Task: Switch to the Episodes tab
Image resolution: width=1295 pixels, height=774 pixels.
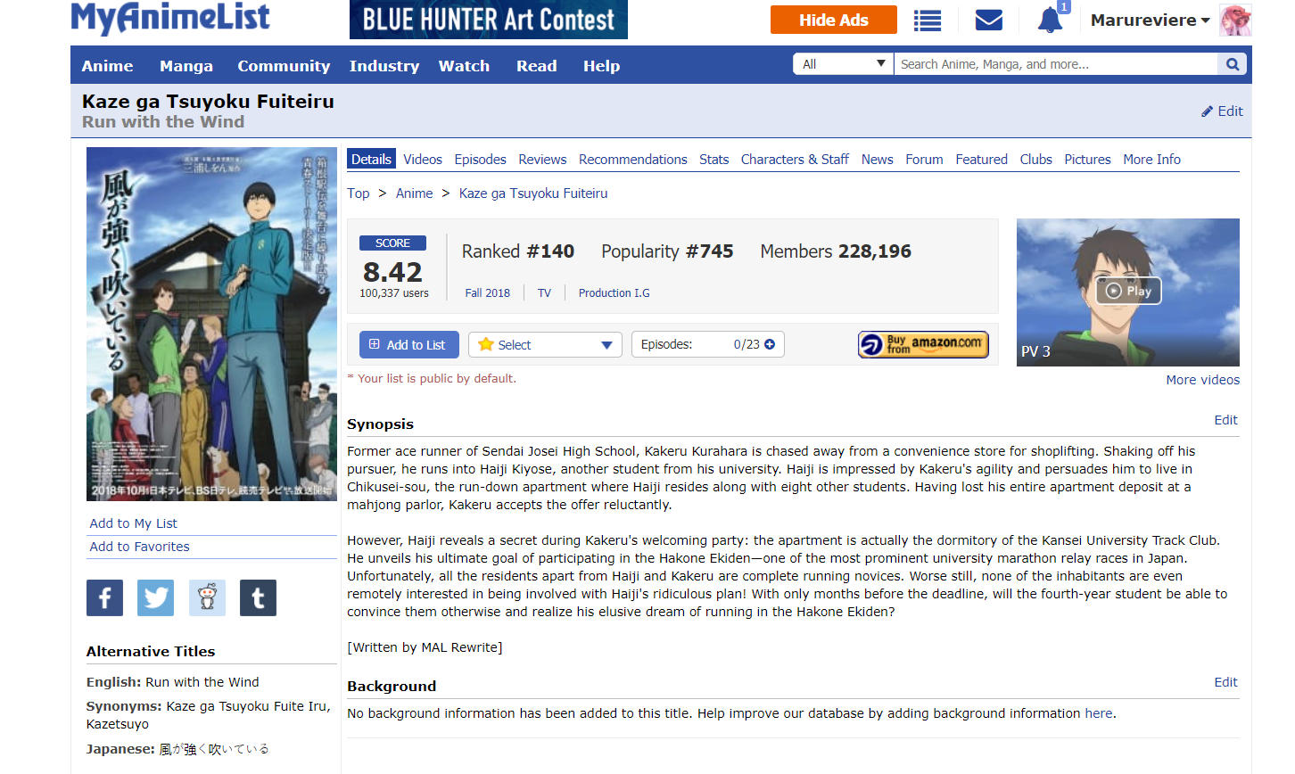Action: [481, 160]
